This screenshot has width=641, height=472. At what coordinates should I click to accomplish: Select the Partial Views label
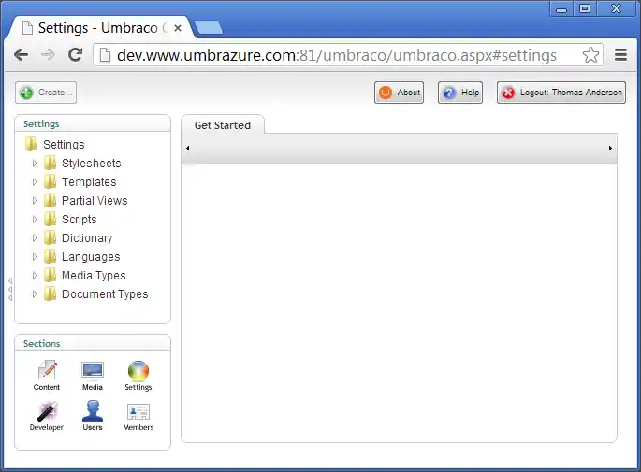(95, 200)
